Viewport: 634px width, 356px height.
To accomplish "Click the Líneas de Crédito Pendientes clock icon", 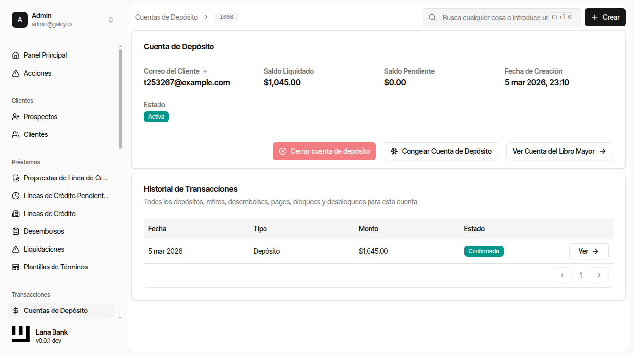I will tap(16, 196).
